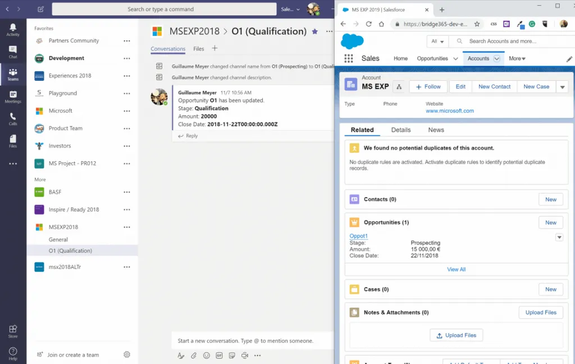575x364 pixels.
Task: Follow the MS EXP account
Action: click(x=428, y=87)
